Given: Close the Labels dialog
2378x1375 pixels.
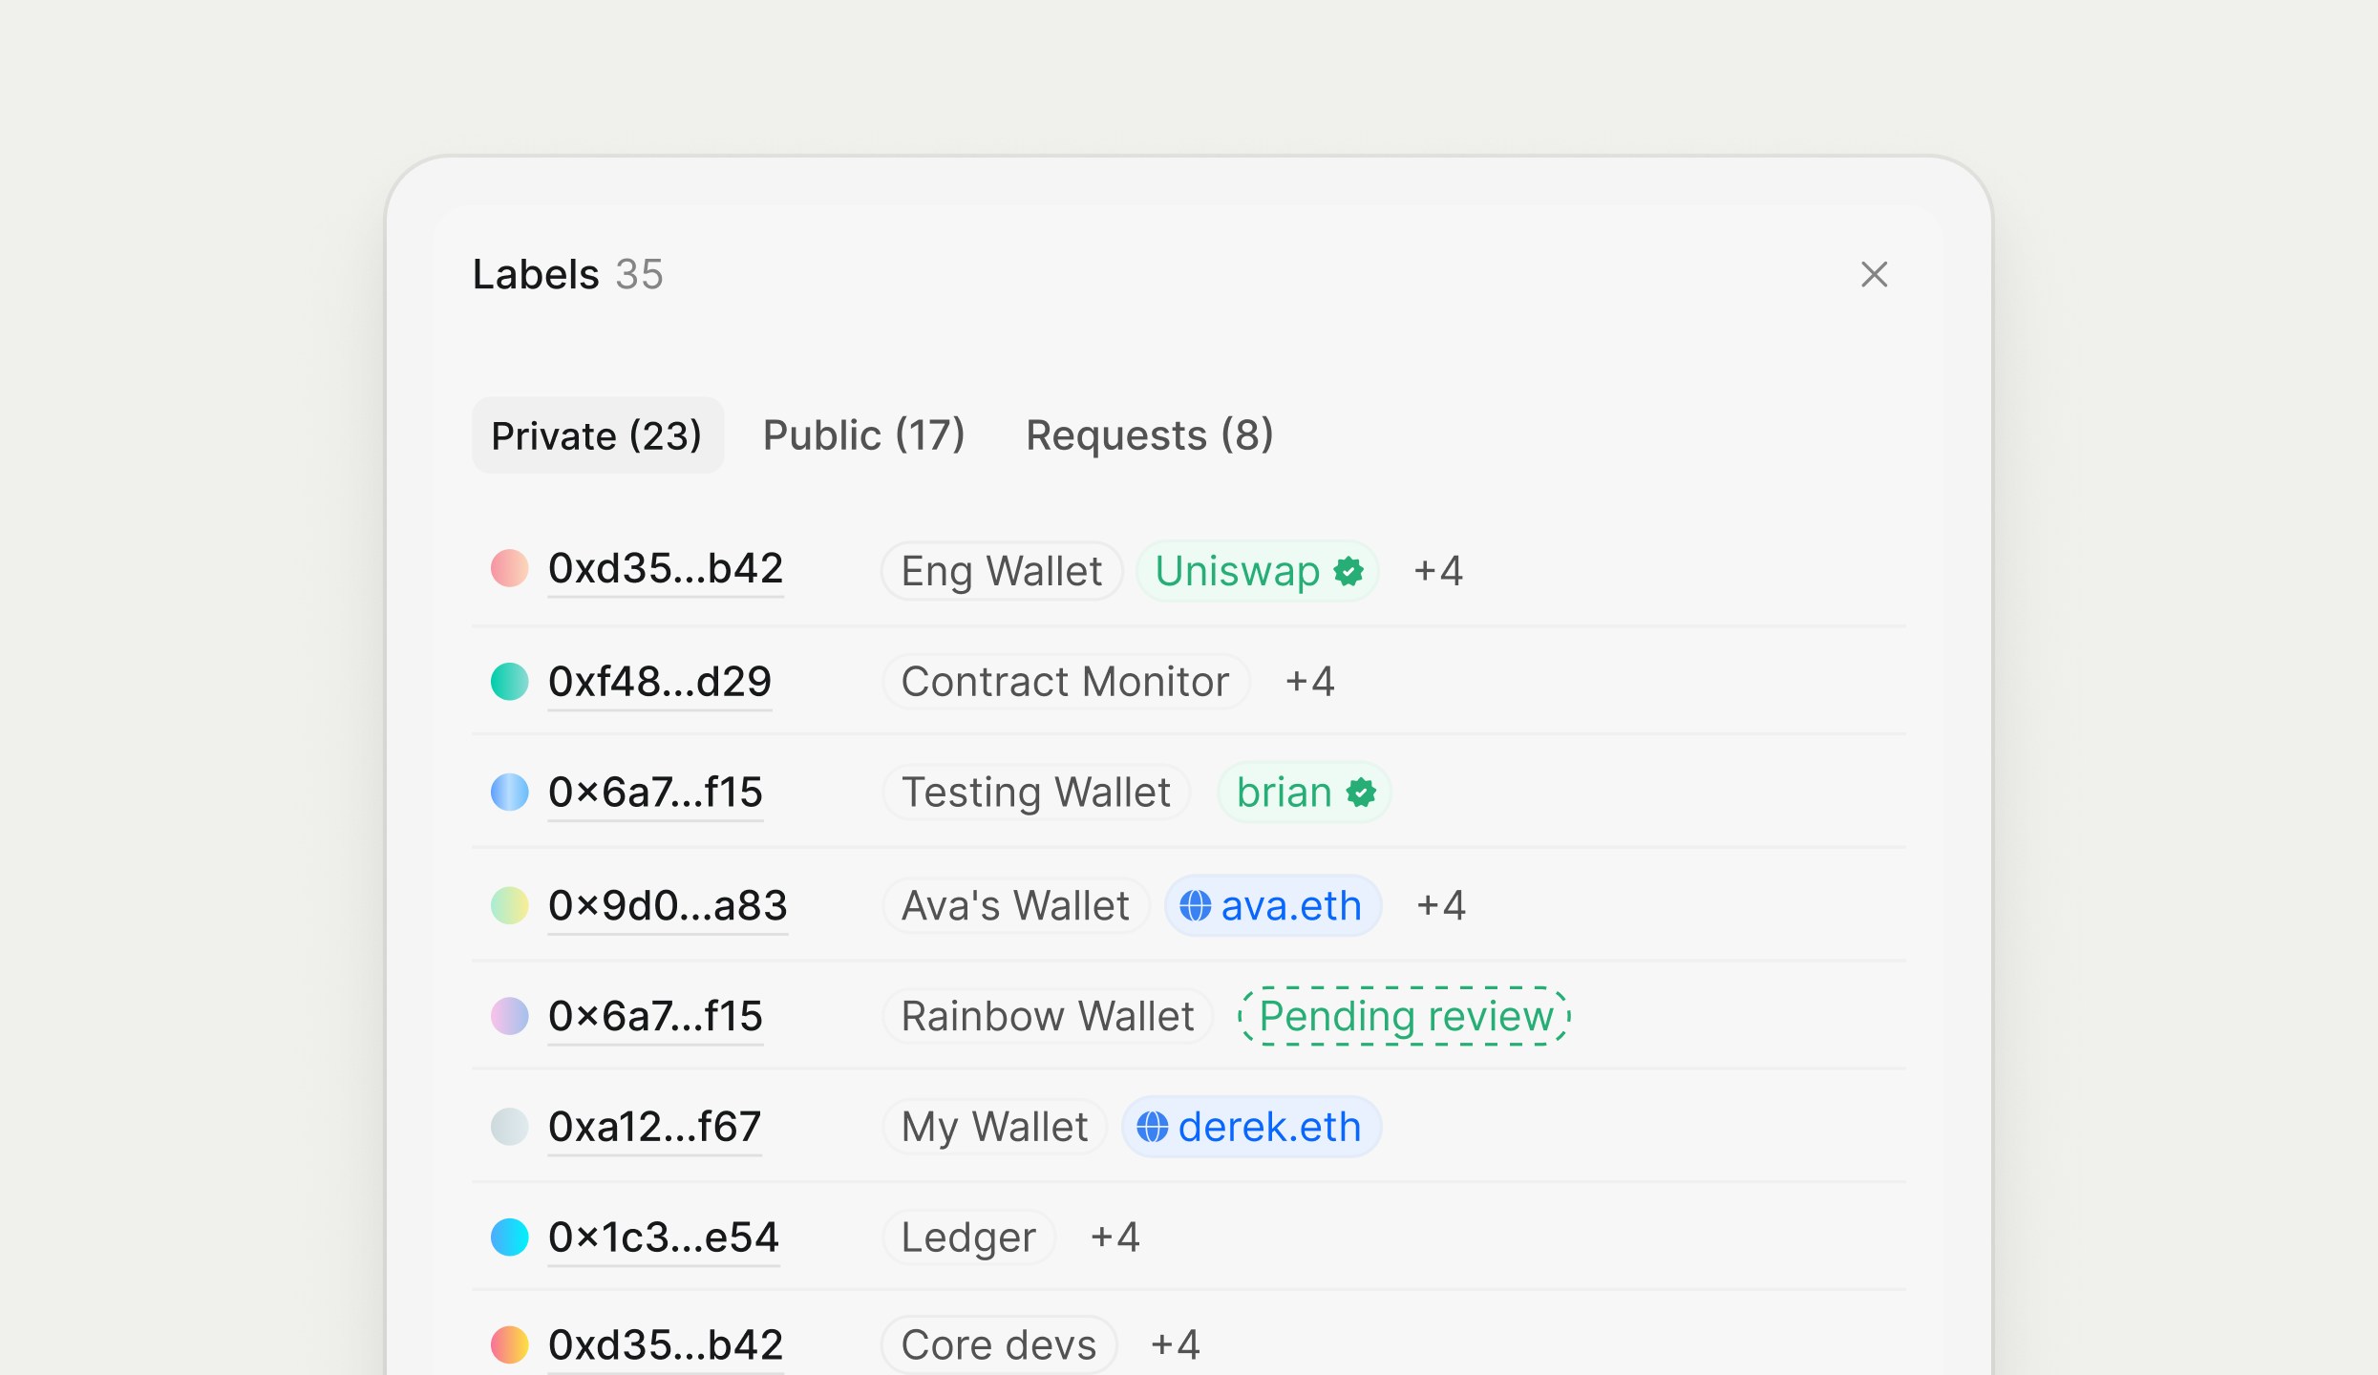Looking at the screenshot, I should tap(1874, 275).
